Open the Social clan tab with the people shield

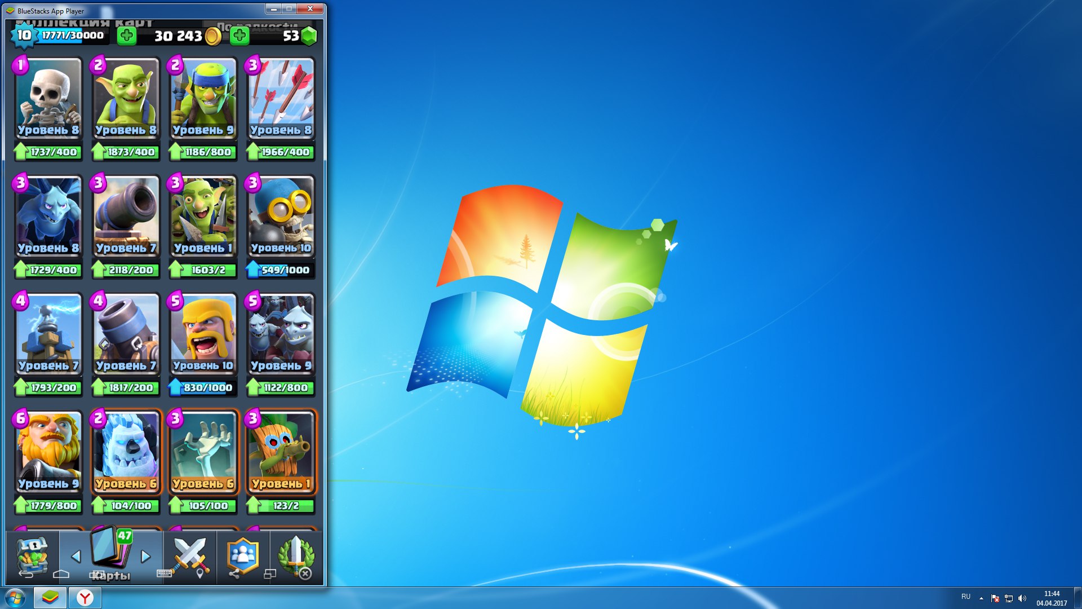tap(243, 555)
